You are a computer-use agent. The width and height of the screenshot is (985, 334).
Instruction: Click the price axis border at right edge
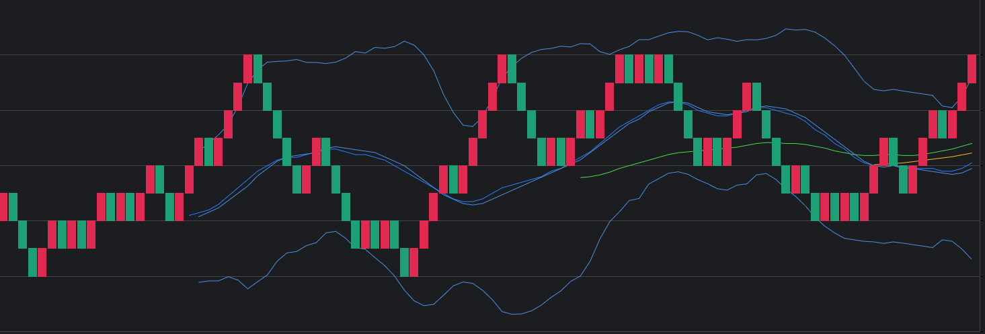coord(980,168)
